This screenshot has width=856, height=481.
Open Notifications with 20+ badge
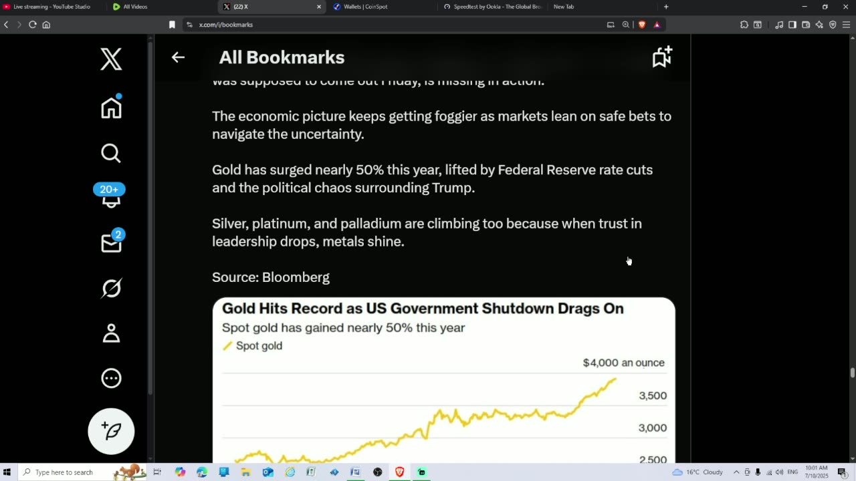[110, 195]
